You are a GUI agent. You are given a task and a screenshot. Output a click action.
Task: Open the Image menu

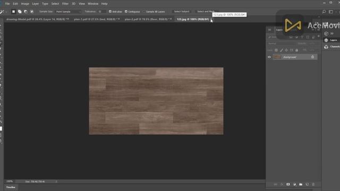(x=25, y=4)
